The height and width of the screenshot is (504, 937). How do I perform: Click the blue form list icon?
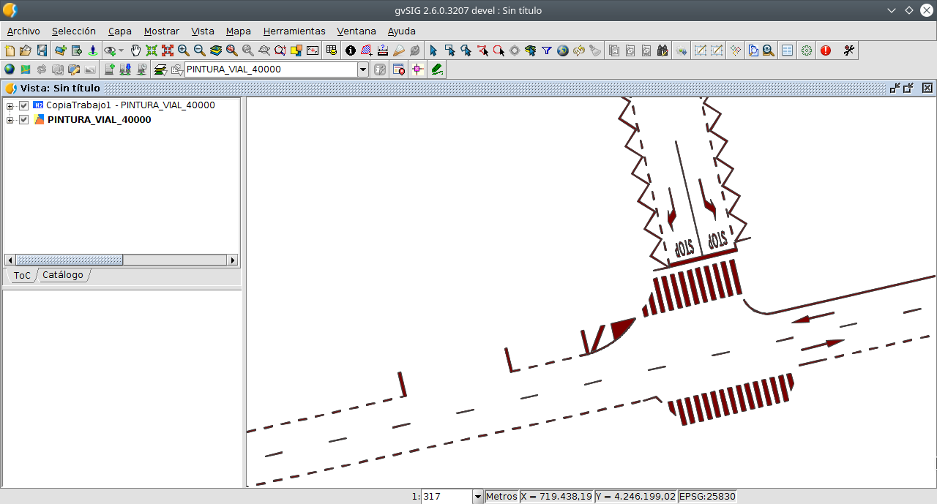[788, 50]
